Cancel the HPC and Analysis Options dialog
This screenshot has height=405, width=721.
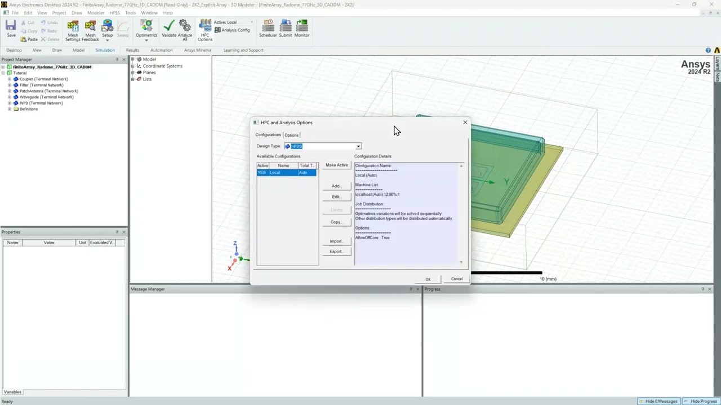[x=457, y=279]
